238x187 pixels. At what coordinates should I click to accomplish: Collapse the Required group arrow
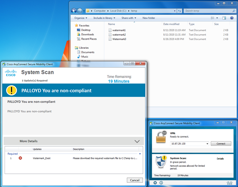click(x=140, y=153)
